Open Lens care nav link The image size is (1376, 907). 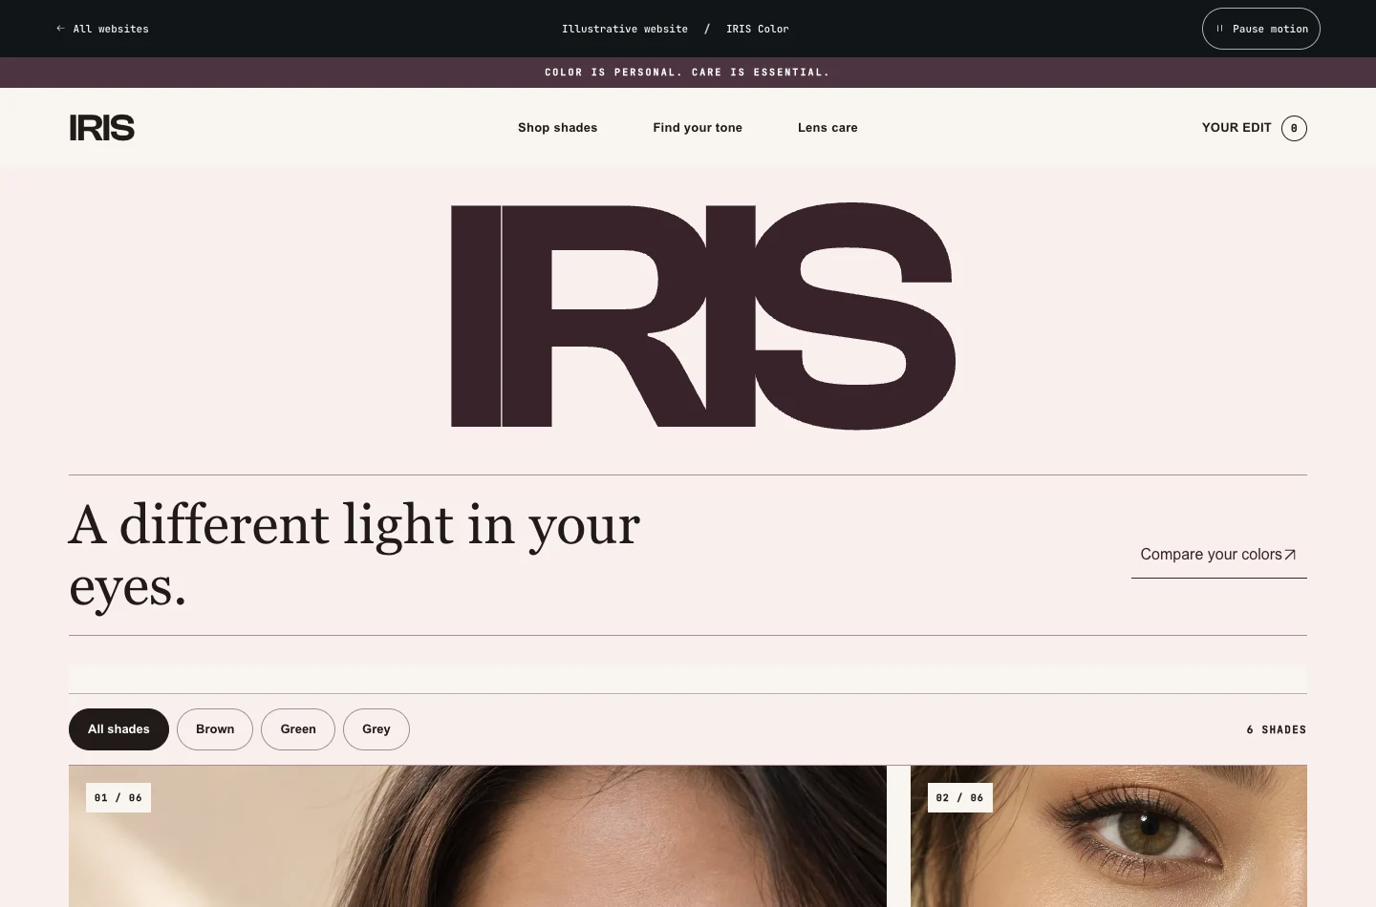828,128
